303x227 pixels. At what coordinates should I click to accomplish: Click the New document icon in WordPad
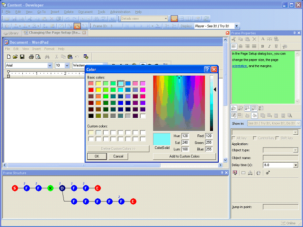[x=9, y=57]
